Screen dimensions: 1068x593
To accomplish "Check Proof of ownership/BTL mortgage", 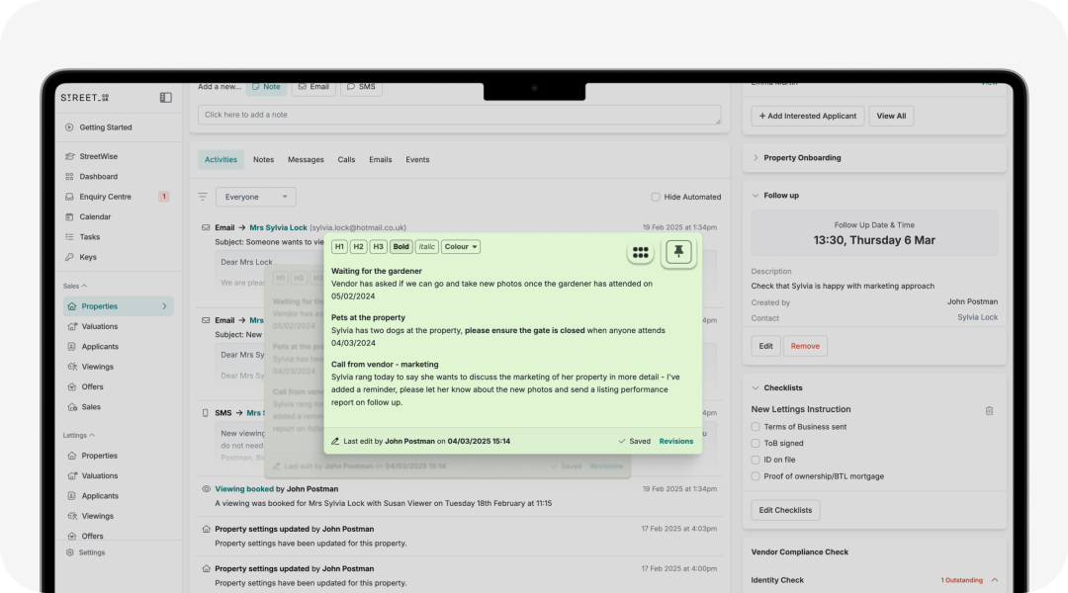I will pyautogui.click(x=756, y=476).
